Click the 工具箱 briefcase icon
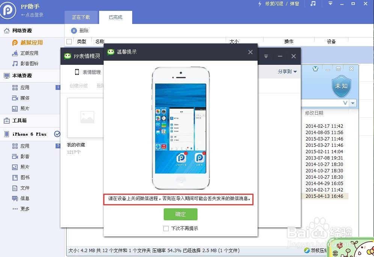374x257 pixels. click(7, 121)
